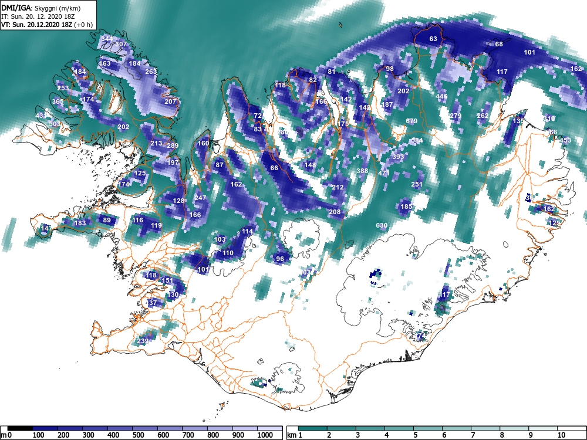Select the '96' map value
The width and height of the screenshot is (587, 440).
[x=280, y=258]
